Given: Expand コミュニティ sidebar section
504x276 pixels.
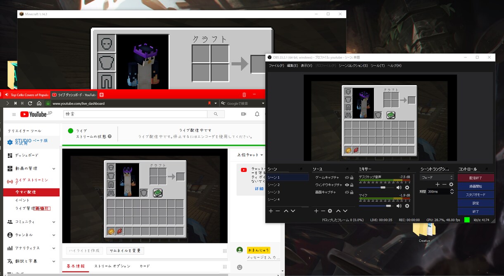Looking at the screenshot, I should (54, 222).
